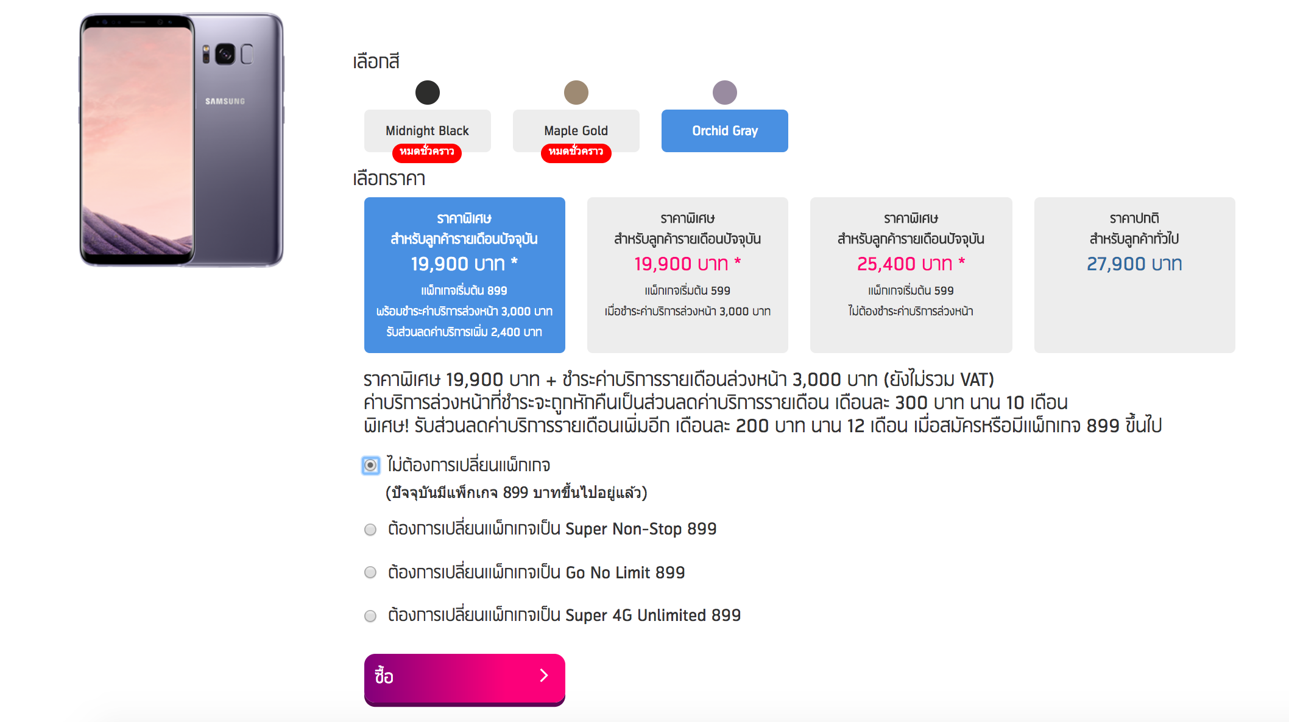Select the Orchid Gray color button

[x=724, y=131]
